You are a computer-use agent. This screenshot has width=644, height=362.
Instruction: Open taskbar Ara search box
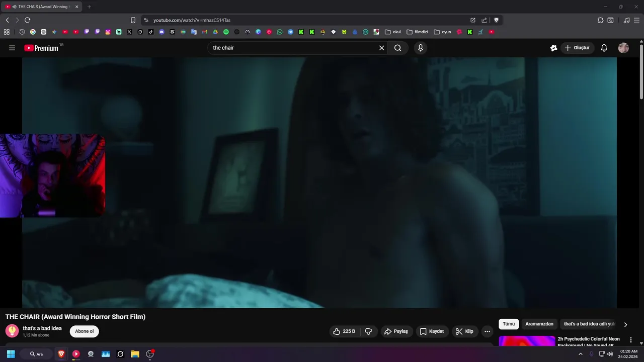[36, 354]
